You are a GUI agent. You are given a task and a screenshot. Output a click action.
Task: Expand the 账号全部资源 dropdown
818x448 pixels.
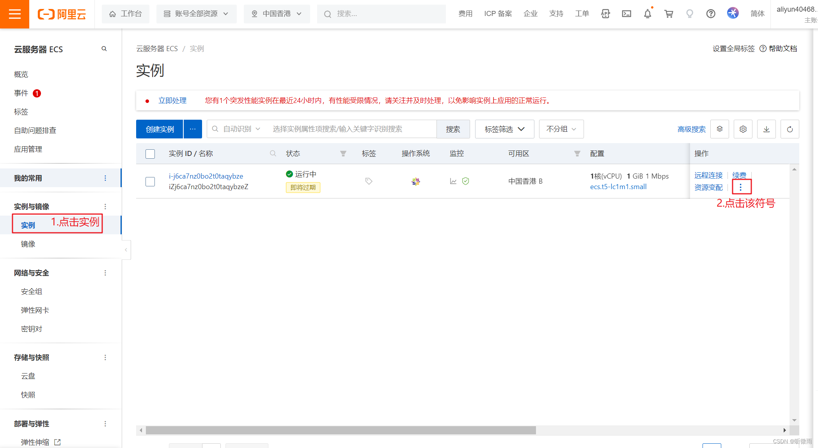197,14
